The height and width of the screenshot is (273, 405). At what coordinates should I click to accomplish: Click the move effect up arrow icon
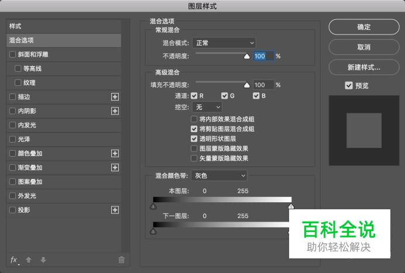(29, 260)
